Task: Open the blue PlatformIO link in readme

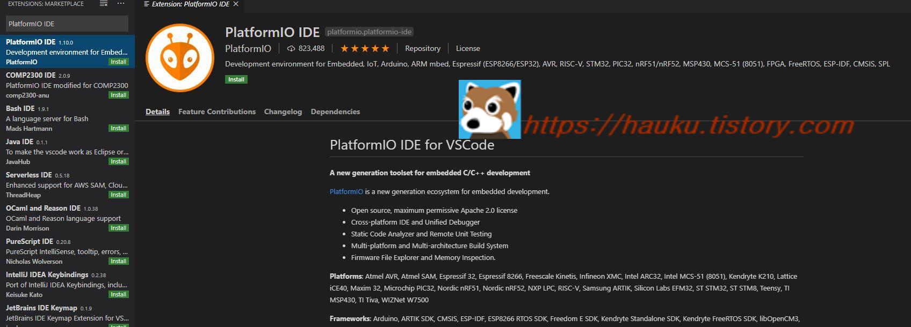Action: pos(346,191)
